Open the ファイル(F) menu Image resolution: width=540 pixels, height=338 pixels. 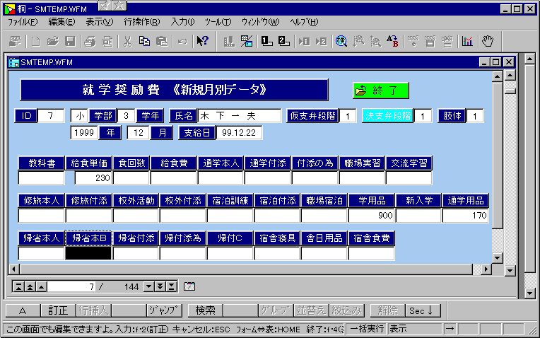23,22
